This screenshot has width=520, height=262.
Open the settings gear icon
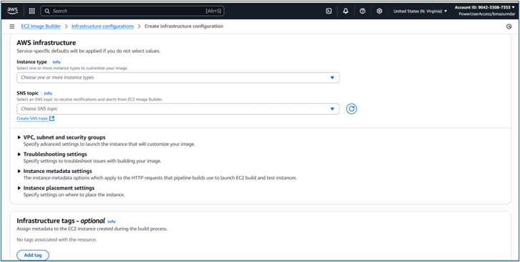click(379, 11)
